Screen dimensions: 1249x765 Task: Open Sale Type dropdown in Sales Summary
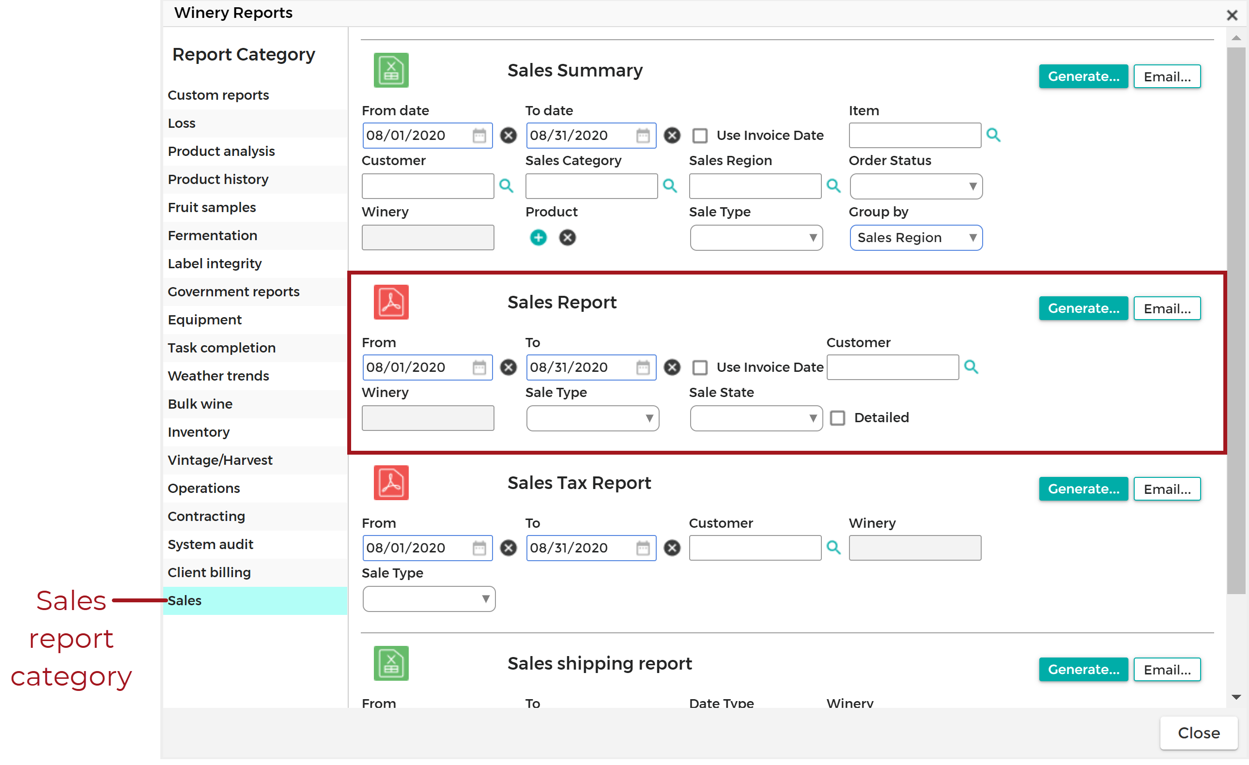(756, 238)
